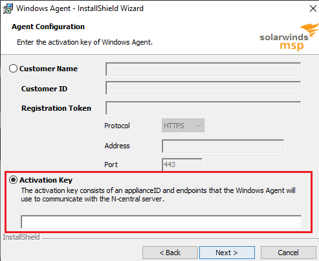Go back with the Back button
The image size is (319, 261).
click(170, 253)
